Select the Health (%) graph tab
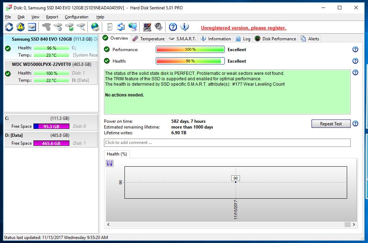Image resolution: width=368 pixels, height=243 pixels. coord(117,154)
